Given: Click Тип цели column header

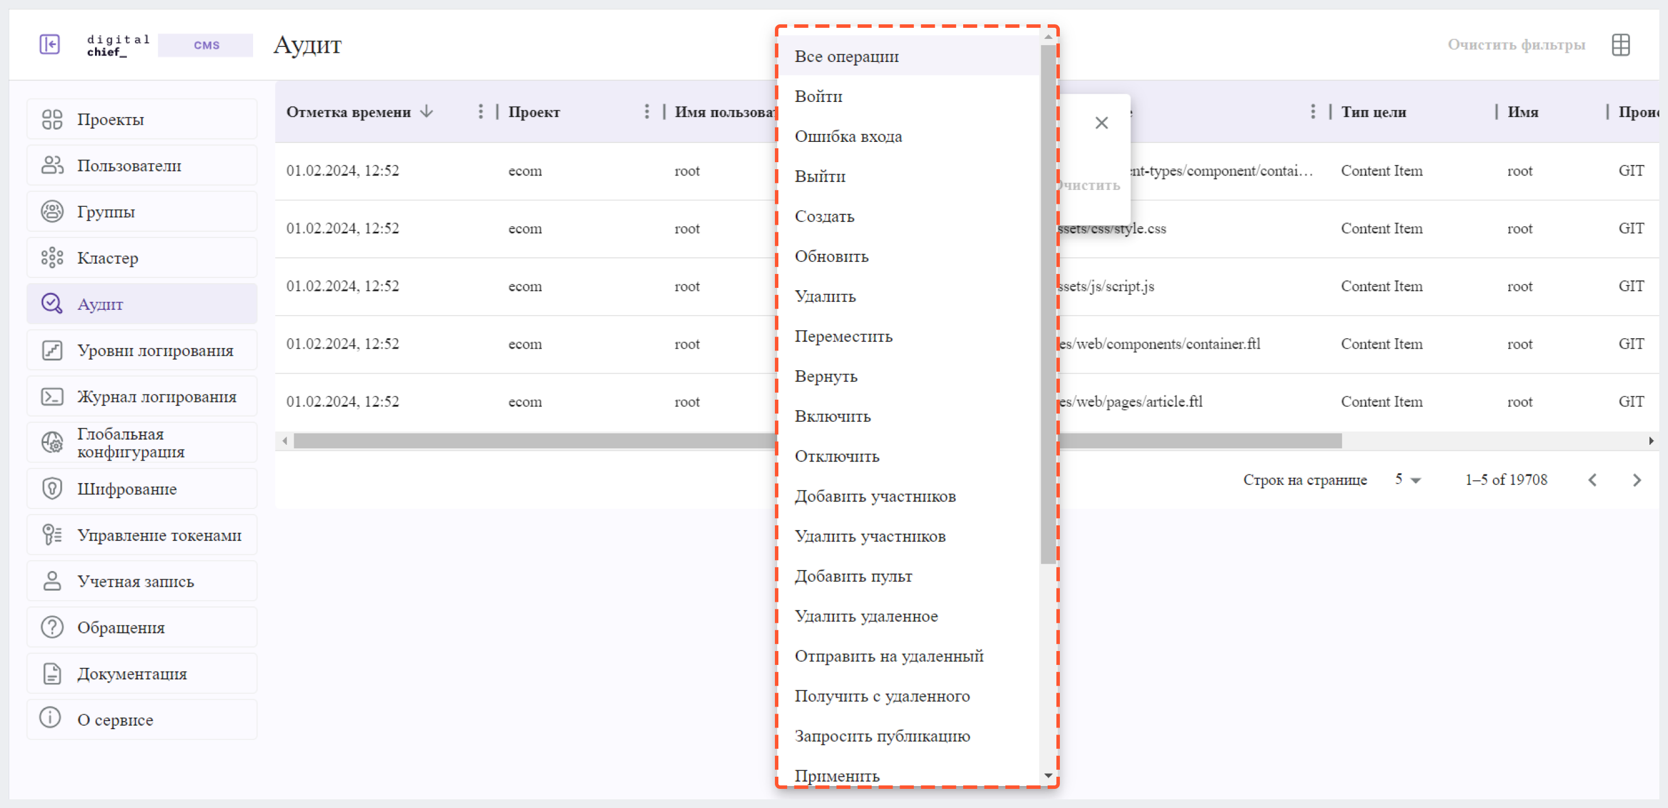Looking at the screenshot, I should click(1373, 111).
